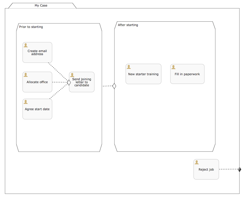This screenshot has width=249, height=200.
Task: Click the person icon on Reject job task
Action: (197, 162)
